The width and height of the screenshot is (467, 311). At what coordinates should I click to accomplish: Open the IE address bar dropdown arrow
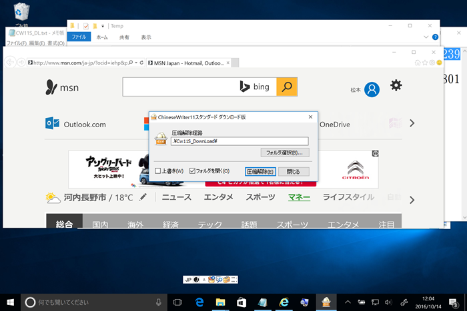tap(136, 63)
